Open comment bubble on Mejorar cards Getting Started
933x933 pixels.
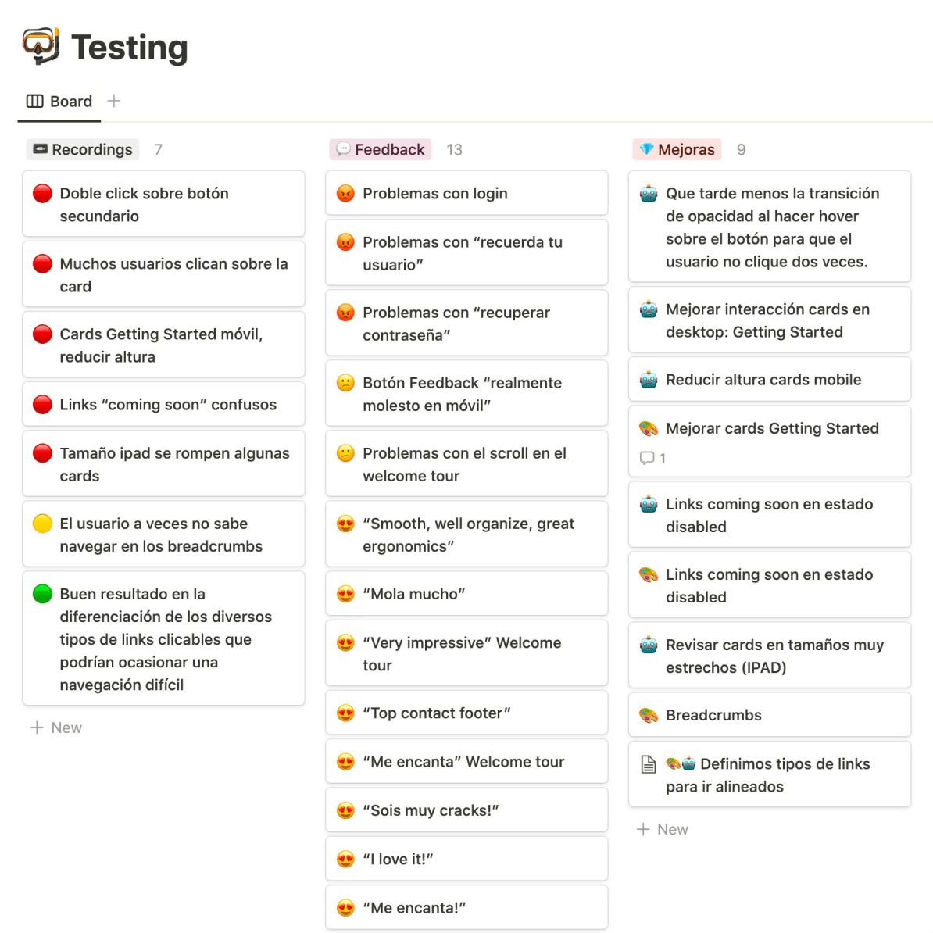coord(652,458)
